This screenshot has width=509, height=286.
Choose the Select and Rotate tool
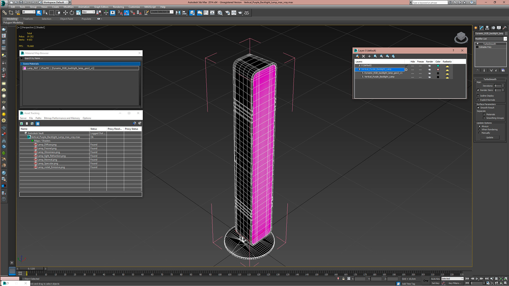(72, 13)
